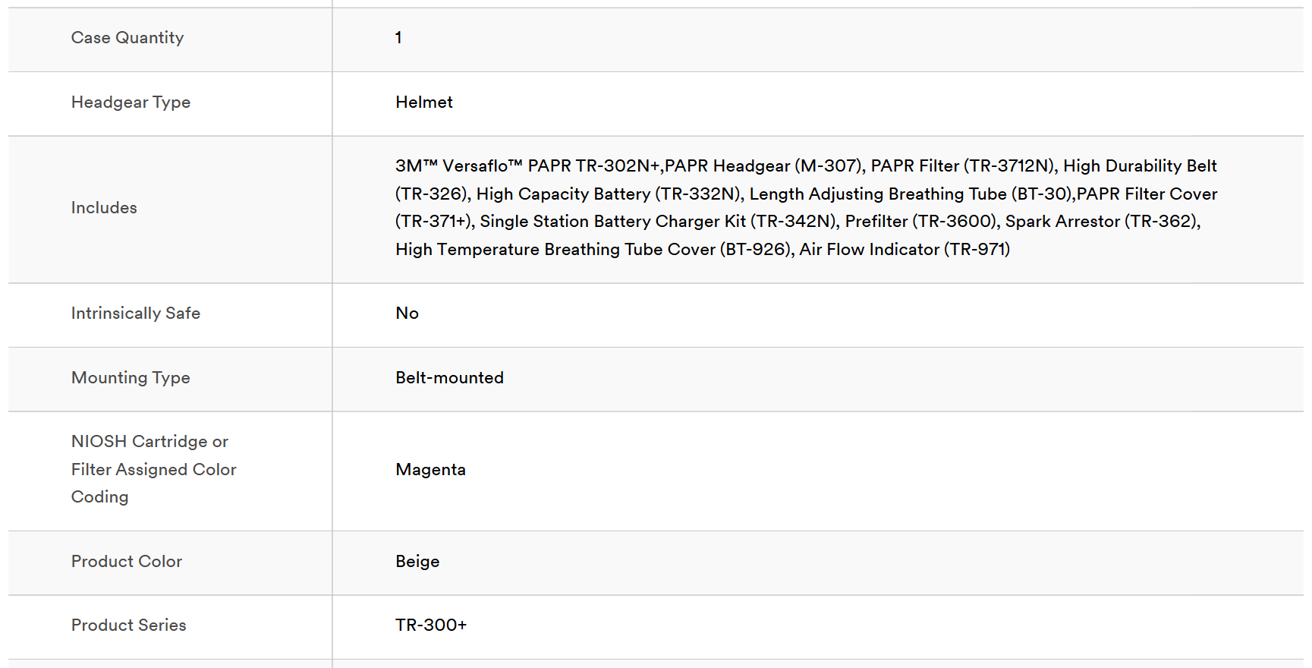Viewport: 1312px width, 668px height.
Task: Click the Single Station Battery Charger Kit text
Action: (613, 221)
